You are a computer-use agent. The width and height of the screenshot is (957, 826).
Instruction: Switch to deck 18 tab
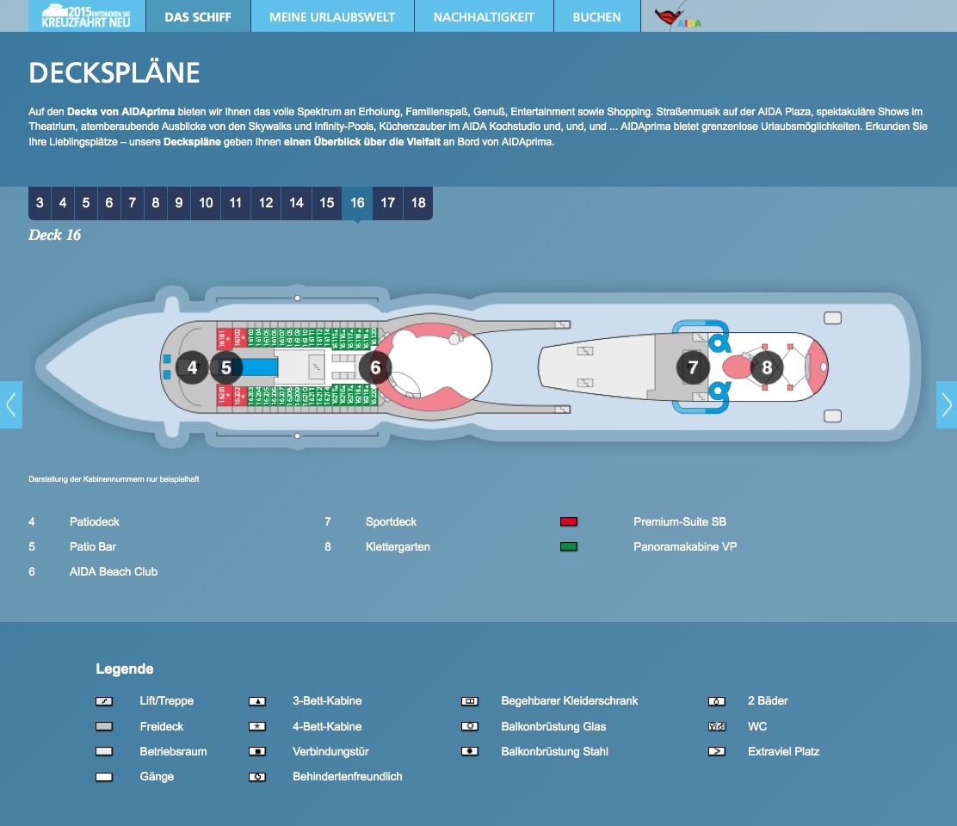point(418,203)
